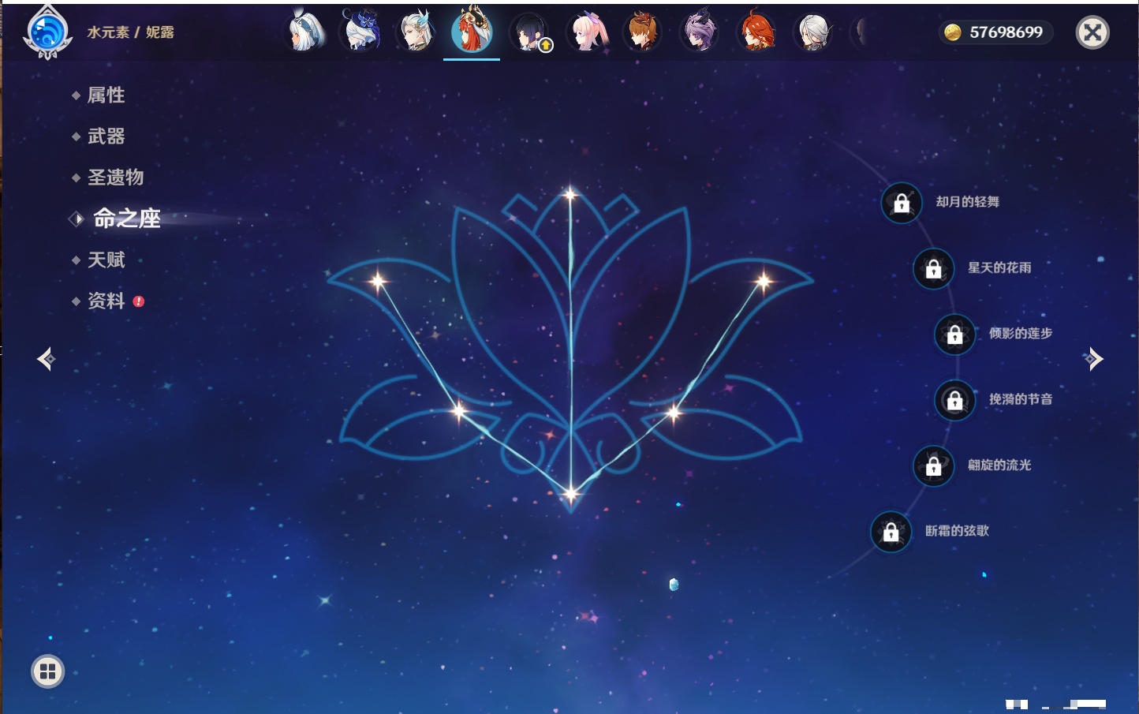This screenshot has width=1139, height=714.
Task: Click the yellow upgrade arrow badge
Action: [x=546, y=46]
